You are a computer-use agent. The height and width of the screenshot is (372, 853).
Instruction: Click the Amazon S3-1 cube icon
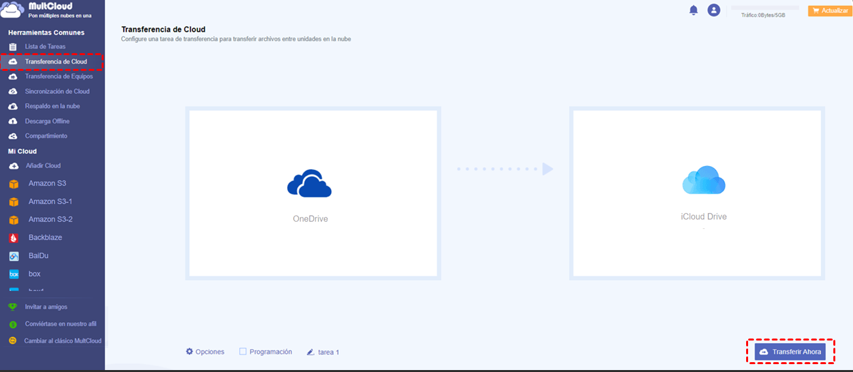(14, 202)
